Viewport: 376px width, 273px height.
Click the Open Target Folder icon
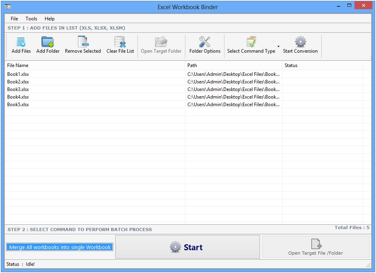(x=161, y=42)
